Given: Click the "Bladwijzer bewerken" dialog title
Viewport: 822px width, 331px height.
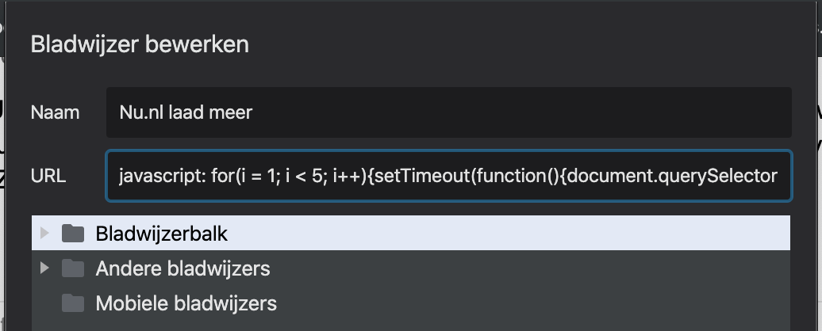Looking at the screenshot, I should pyautogui.click(x=140, y=44).
